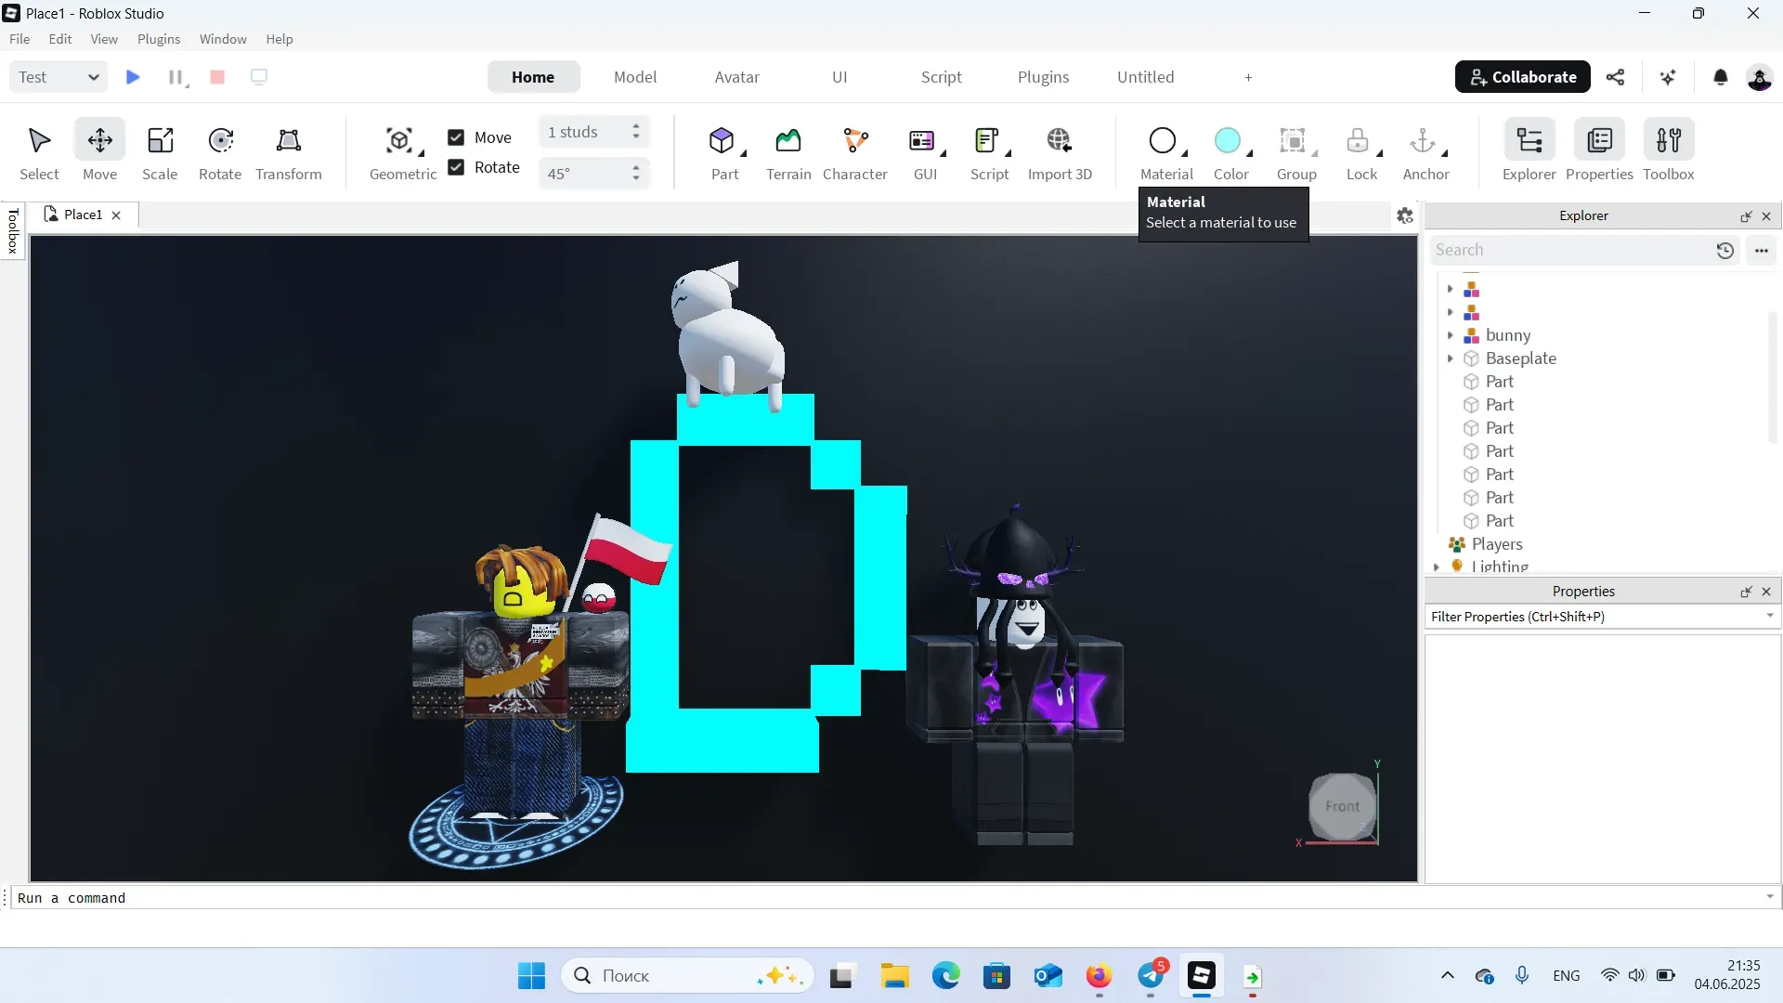This screenshot has height=1003, width=1783.
Task: Anchor the selected part
Action: click(1425, 153)
